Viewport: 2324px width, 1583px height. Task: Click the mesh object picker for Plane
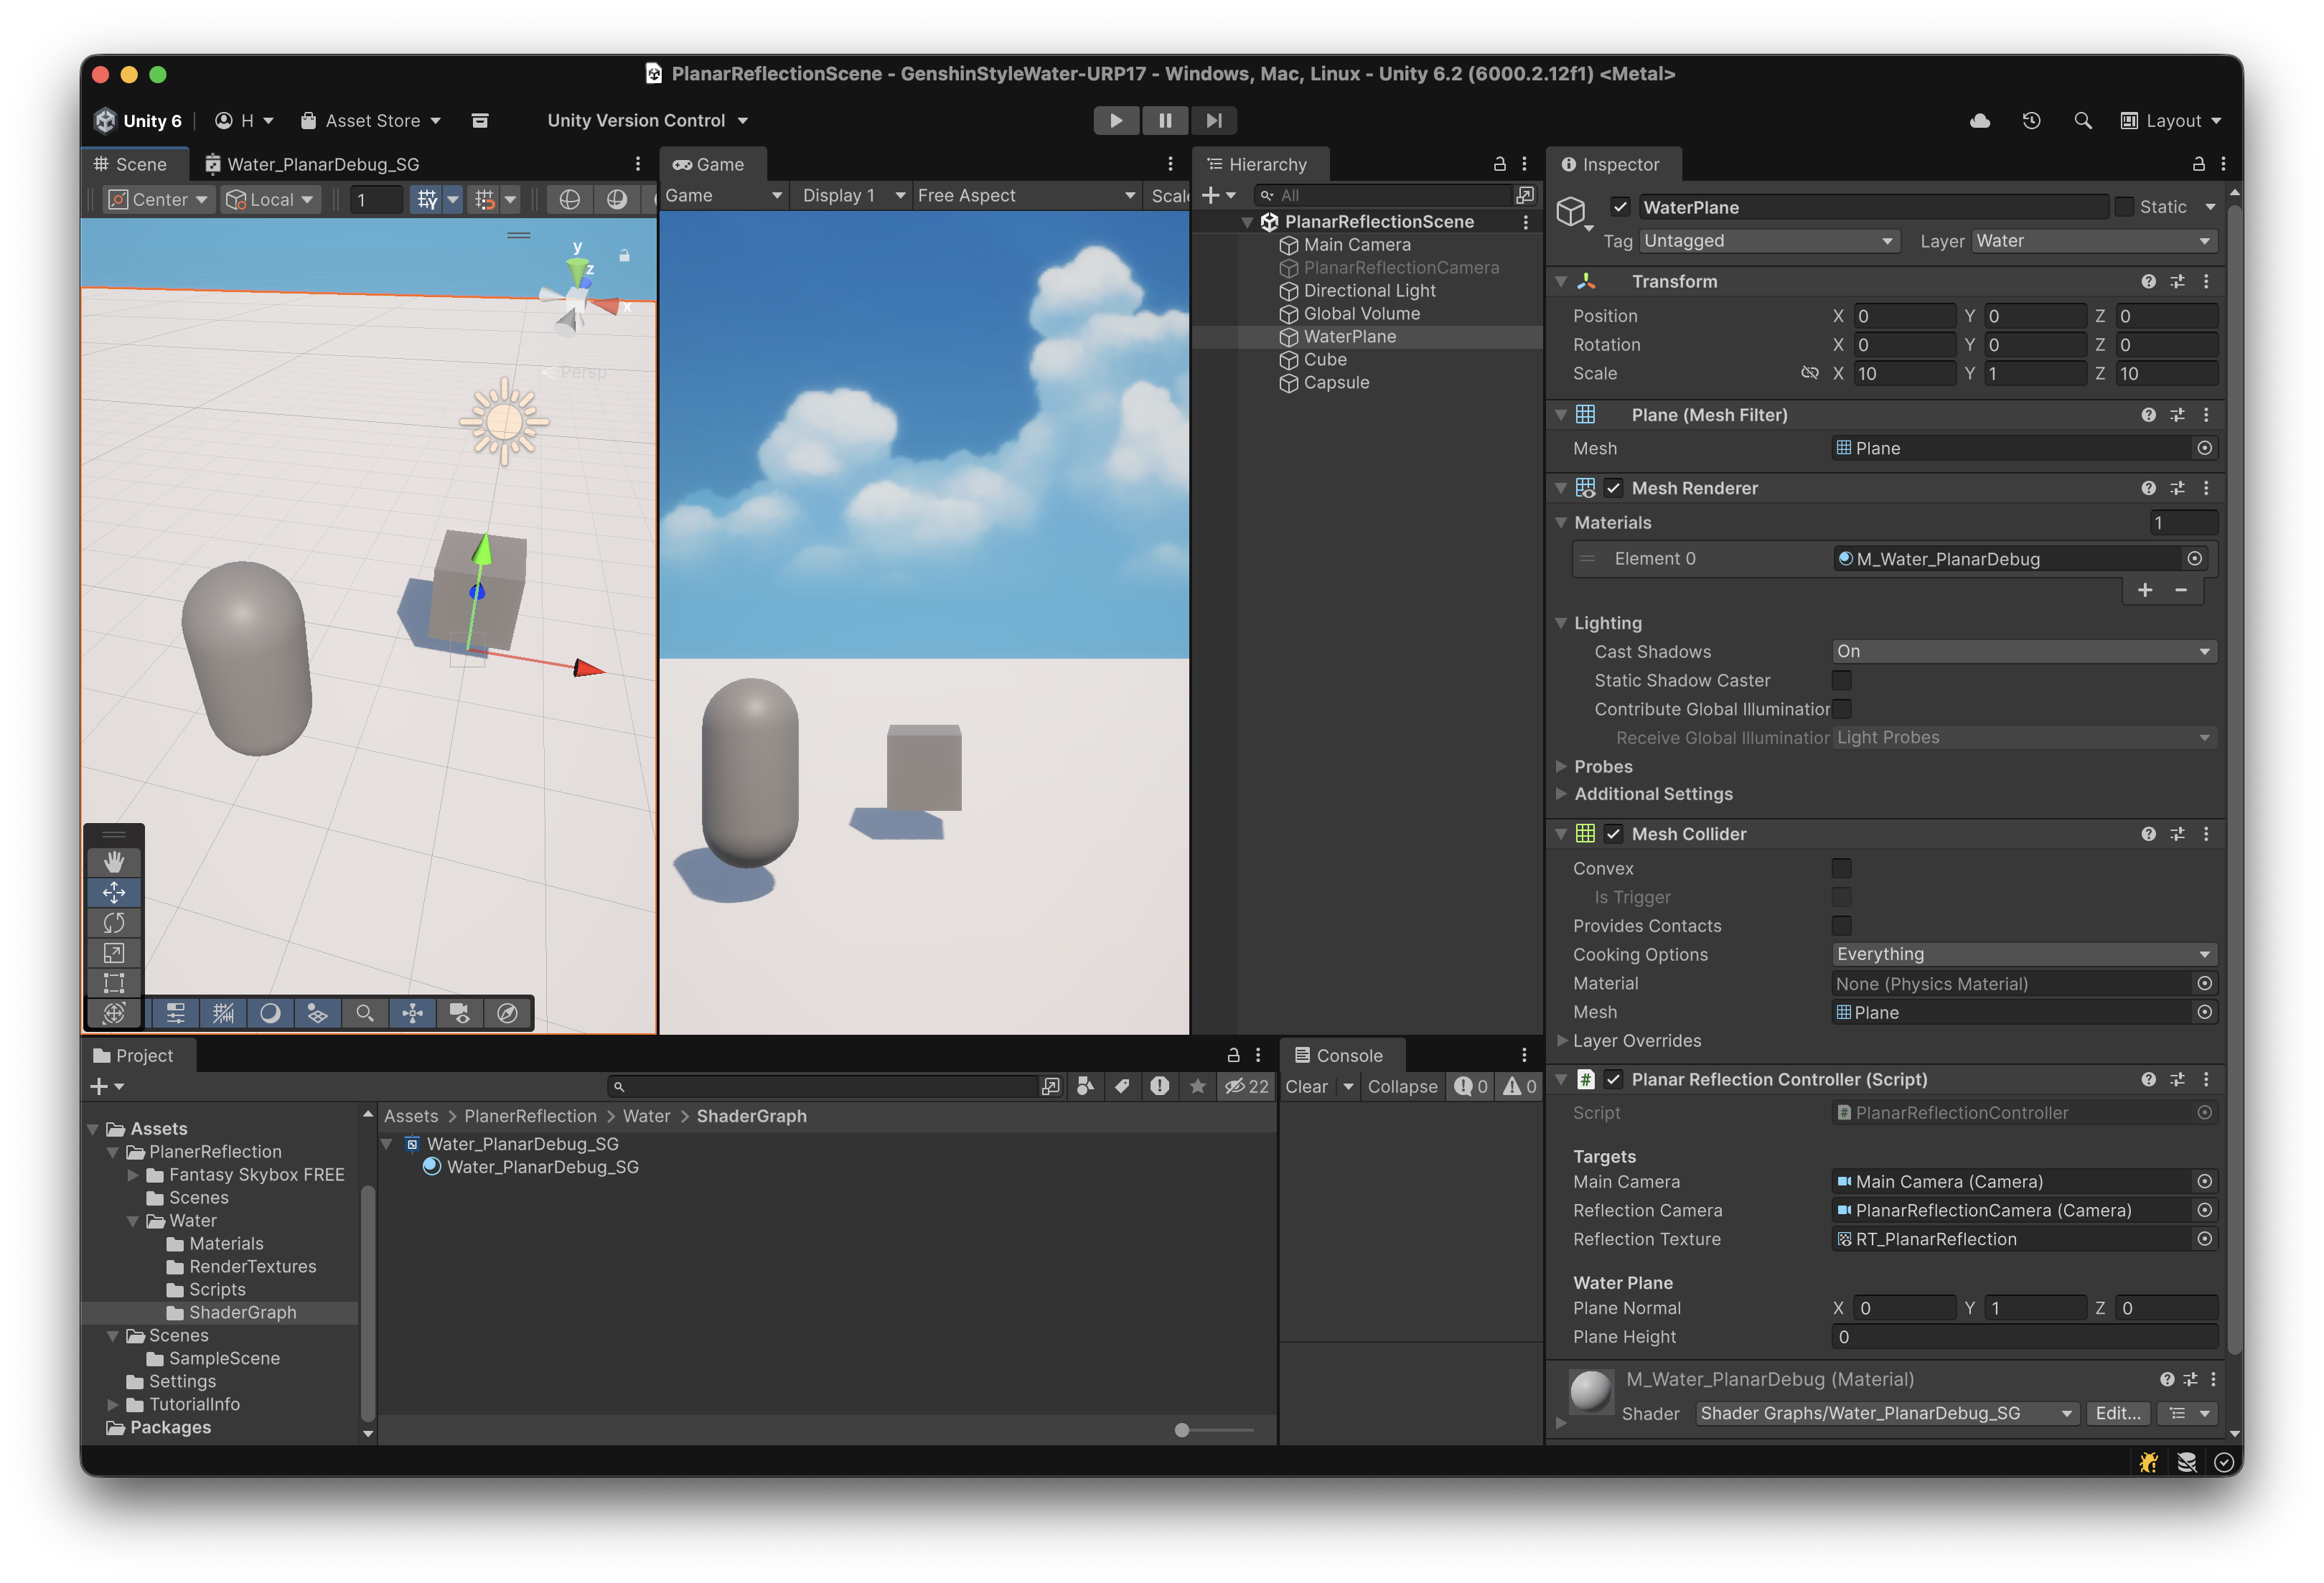2204,448
